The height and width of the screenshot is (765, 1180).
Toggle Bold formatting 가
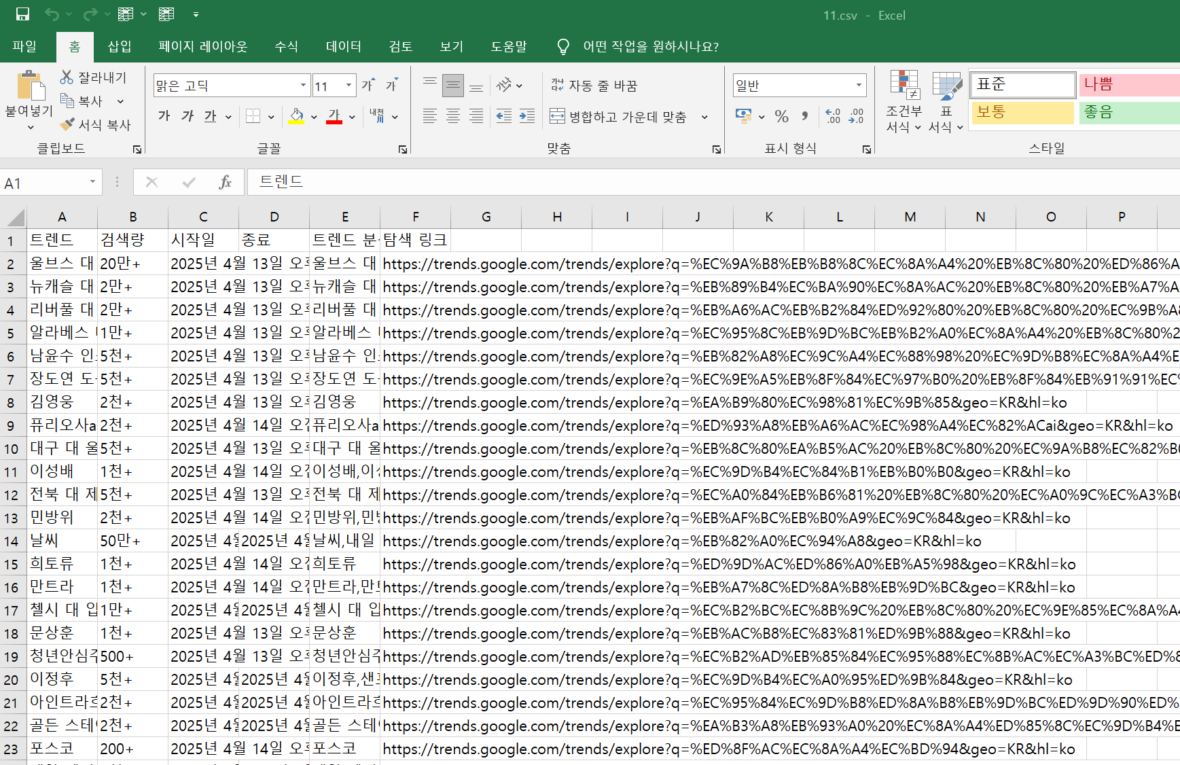coord(164,116)
